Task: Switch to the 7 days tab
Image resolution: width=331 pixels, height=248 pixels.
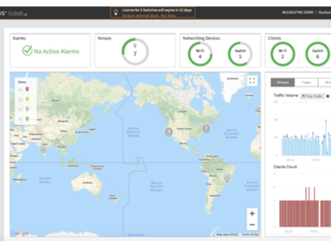Action: pyautogui.click(x=306, y=82)
